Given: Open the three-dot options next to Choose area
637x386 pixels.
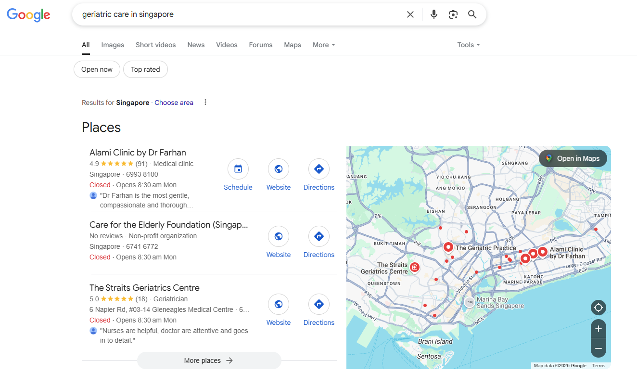Looking at the screenshot, I should pyautogui.click(x=205, y=102).
